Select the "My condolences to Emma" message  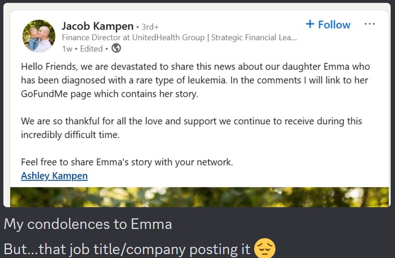88,224
